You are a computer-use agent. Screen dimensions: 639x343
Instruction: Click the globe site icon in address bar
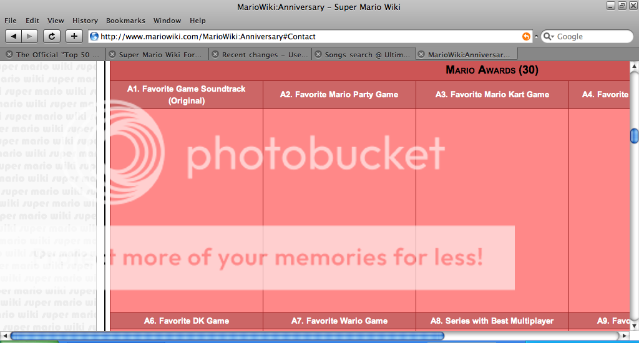(94, 36)
